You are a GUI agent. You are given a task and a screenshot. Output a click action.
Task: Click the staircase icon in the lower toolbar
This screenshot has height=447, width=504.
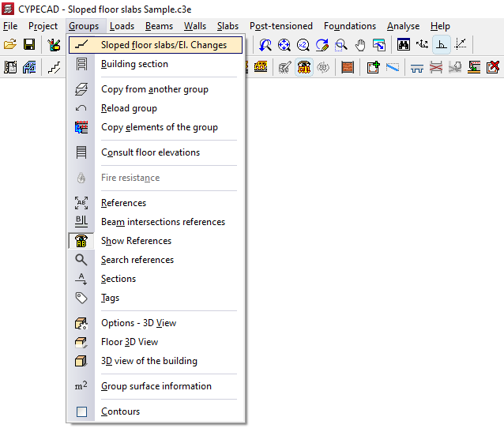[x=54, y=67]
